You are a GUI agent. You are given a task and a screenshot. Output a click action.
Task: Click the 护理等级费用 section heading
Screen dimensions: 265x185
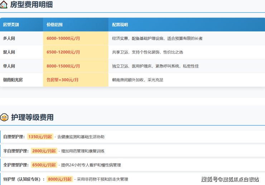[32, 117]
